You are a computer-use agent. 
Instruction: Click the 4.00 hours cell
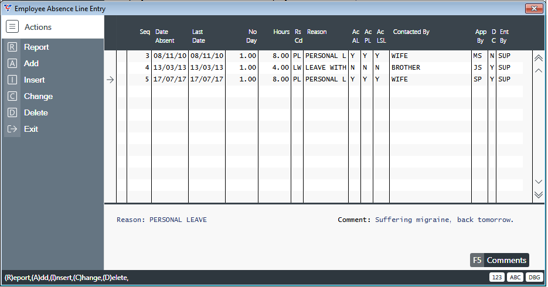[x=281, y=67]
